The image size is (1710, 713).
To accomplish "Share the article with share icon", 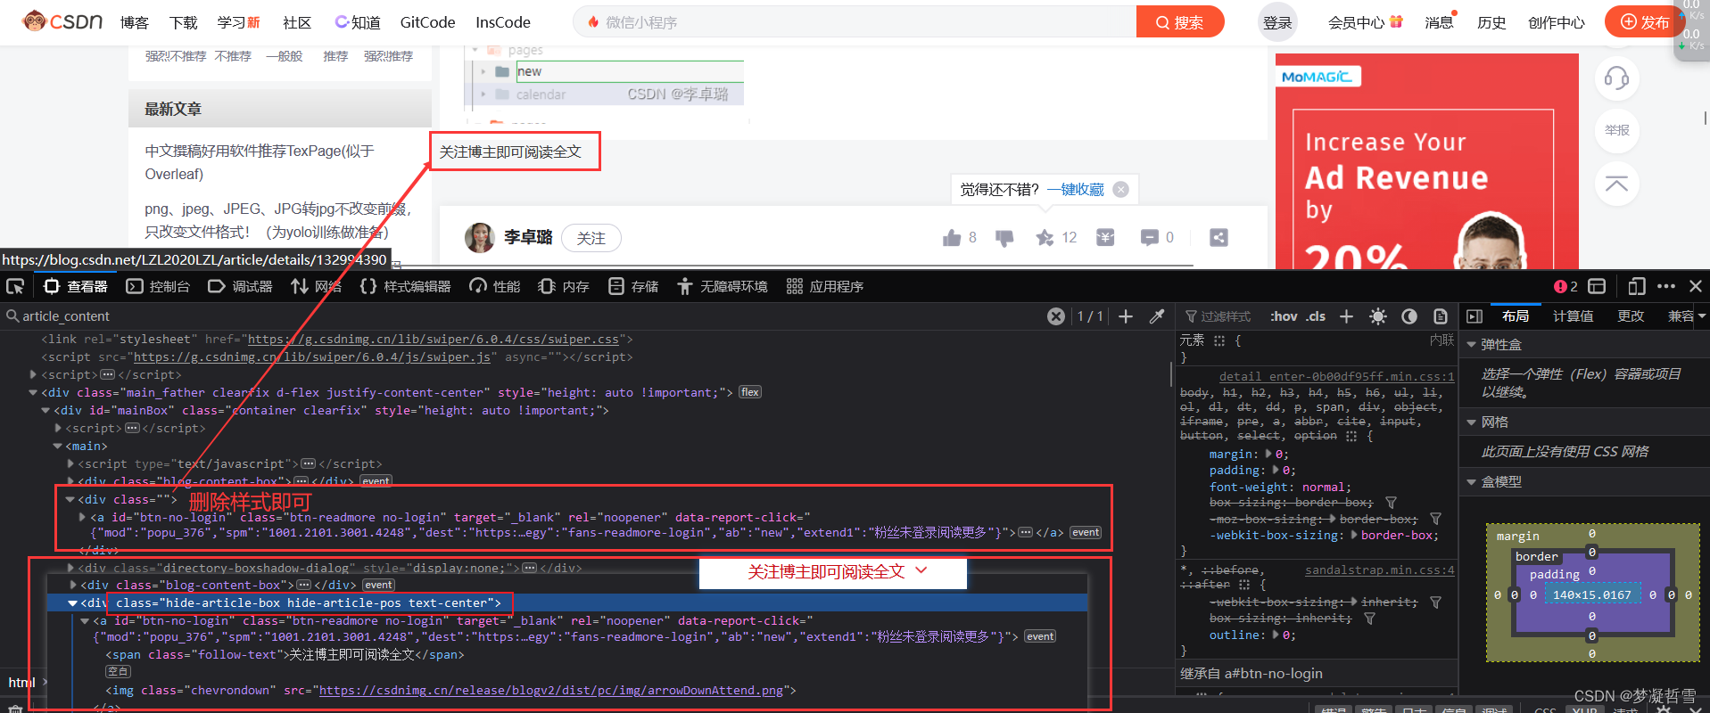I will tap(1218, 237).
